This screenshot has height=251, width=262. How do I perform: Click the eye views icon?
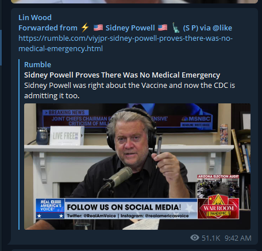pyautogui.click(x=195, y=238)
